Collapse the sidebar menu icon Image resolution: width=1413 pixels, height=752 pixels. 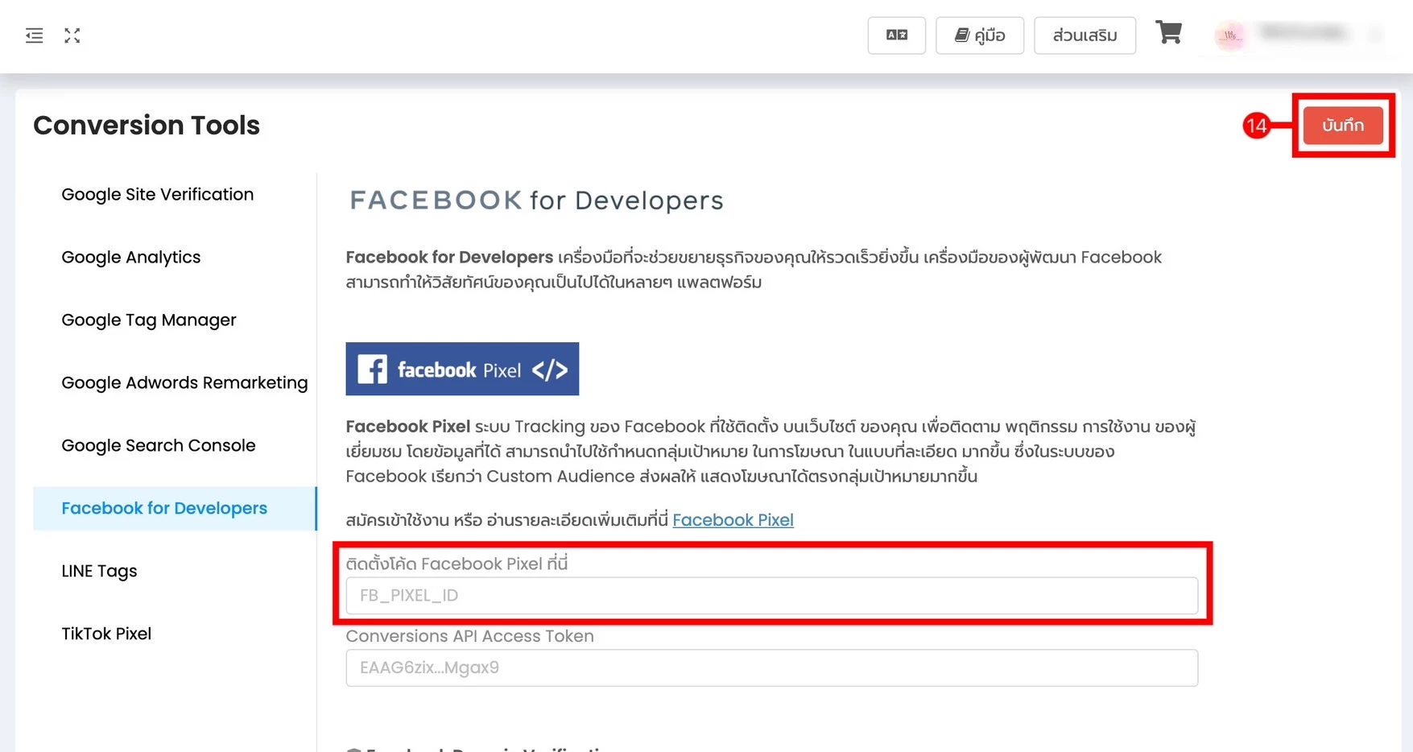tap(35, 35)
